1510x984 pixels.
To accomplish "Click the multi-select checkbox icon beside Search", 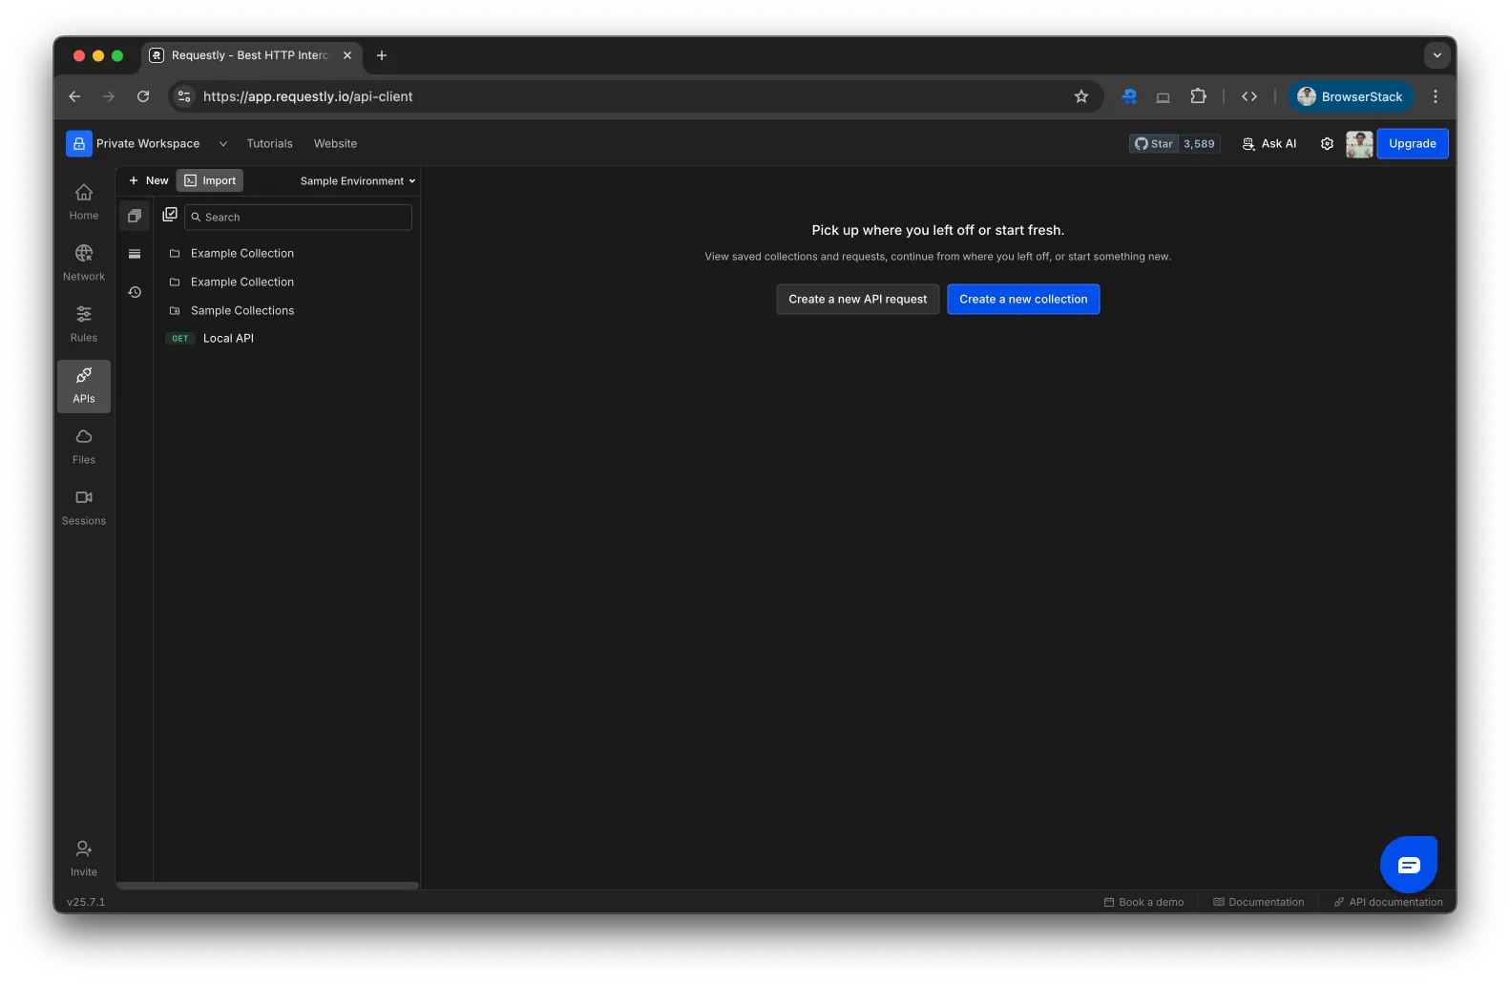I will [x=170, y=216].
